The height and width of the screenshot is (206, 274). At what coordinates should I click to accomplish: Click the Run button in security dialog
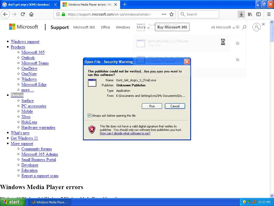pos(152,106)
